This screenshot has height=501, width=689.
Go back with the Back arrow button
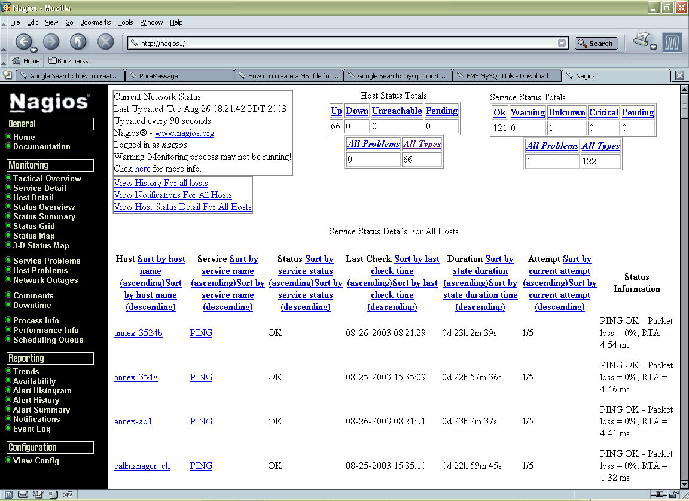point(23,42)
